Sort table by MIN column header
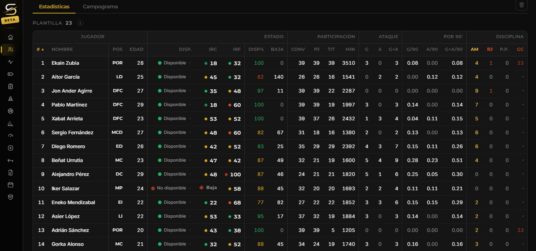536x251 pixels. pos(350,50)
